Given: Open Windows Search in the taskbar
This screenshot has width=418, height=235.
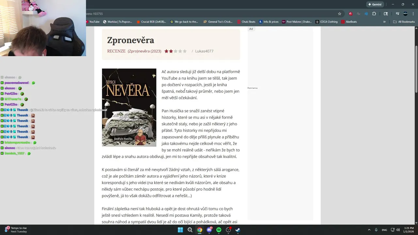Looking at the screenshot, I should click(x=190, y=230).
